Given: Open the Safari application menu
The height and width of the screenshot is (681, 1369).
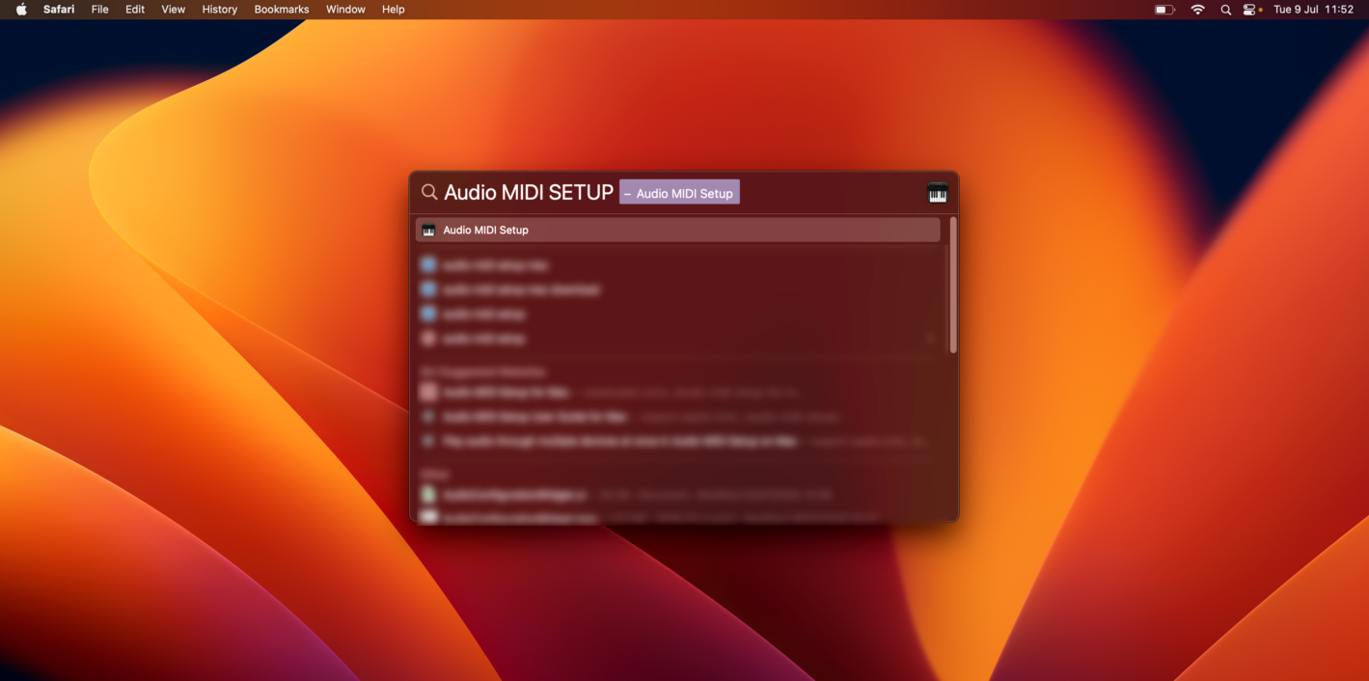Looking at the screenshot, I should [x=59, y=10].
